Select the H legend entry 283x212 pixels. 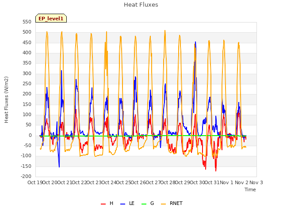click(x=107, y=203)
